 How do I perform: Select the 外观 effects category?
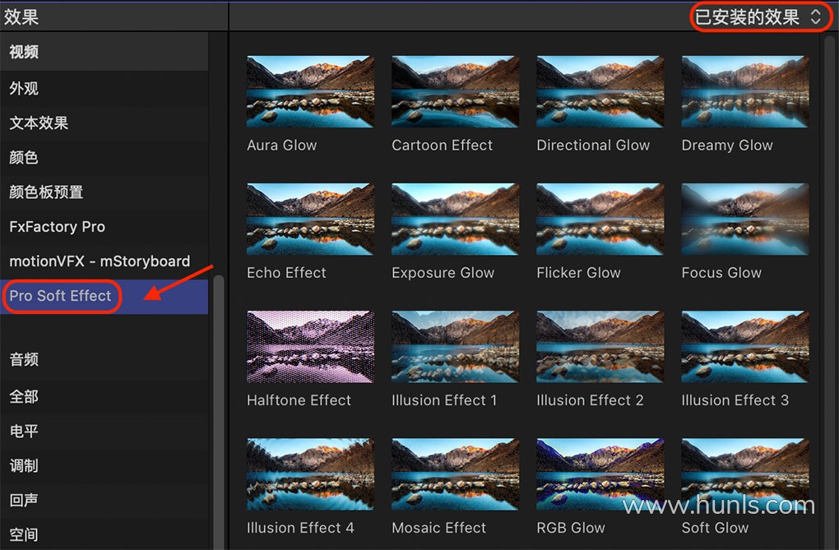[104, 88]
